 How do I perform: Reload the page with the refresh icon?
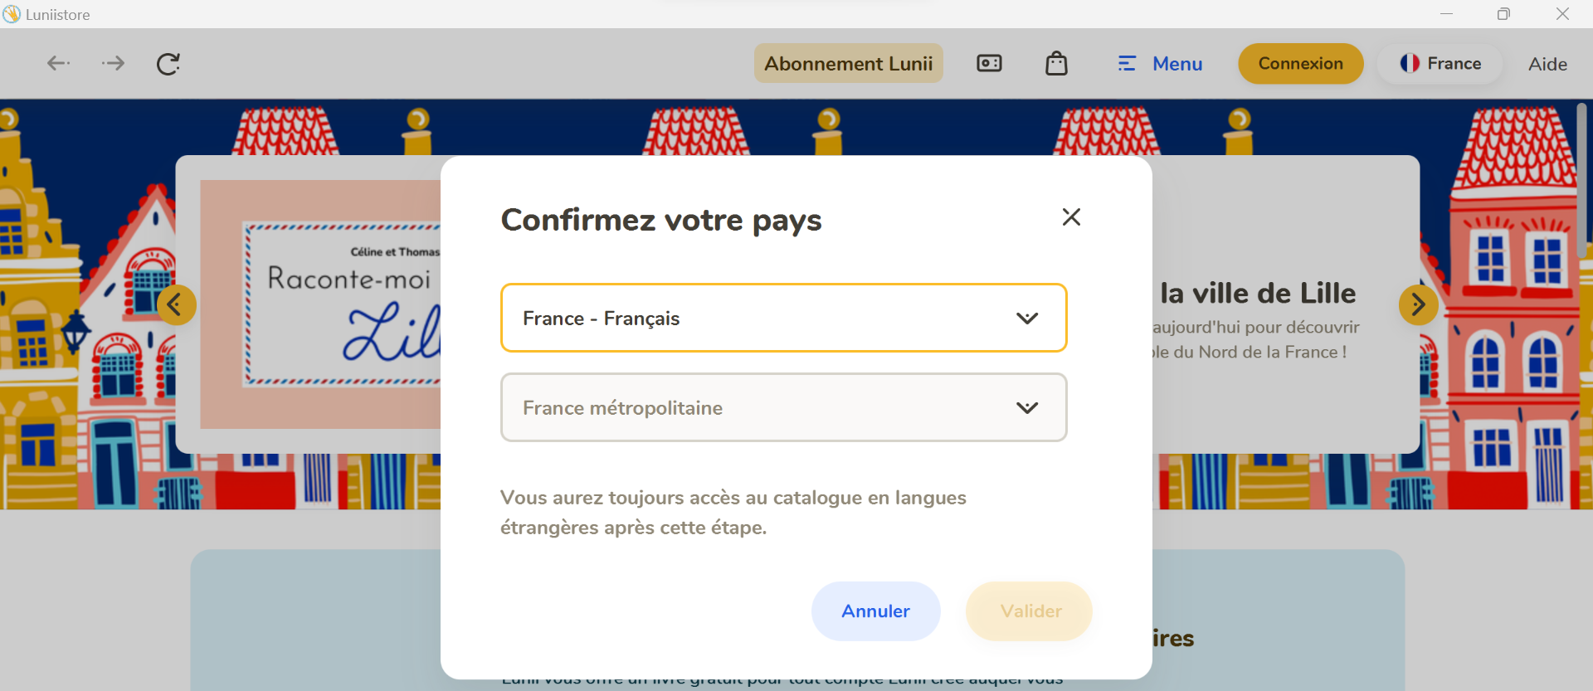pyautogui.click(x=168, y=64)
